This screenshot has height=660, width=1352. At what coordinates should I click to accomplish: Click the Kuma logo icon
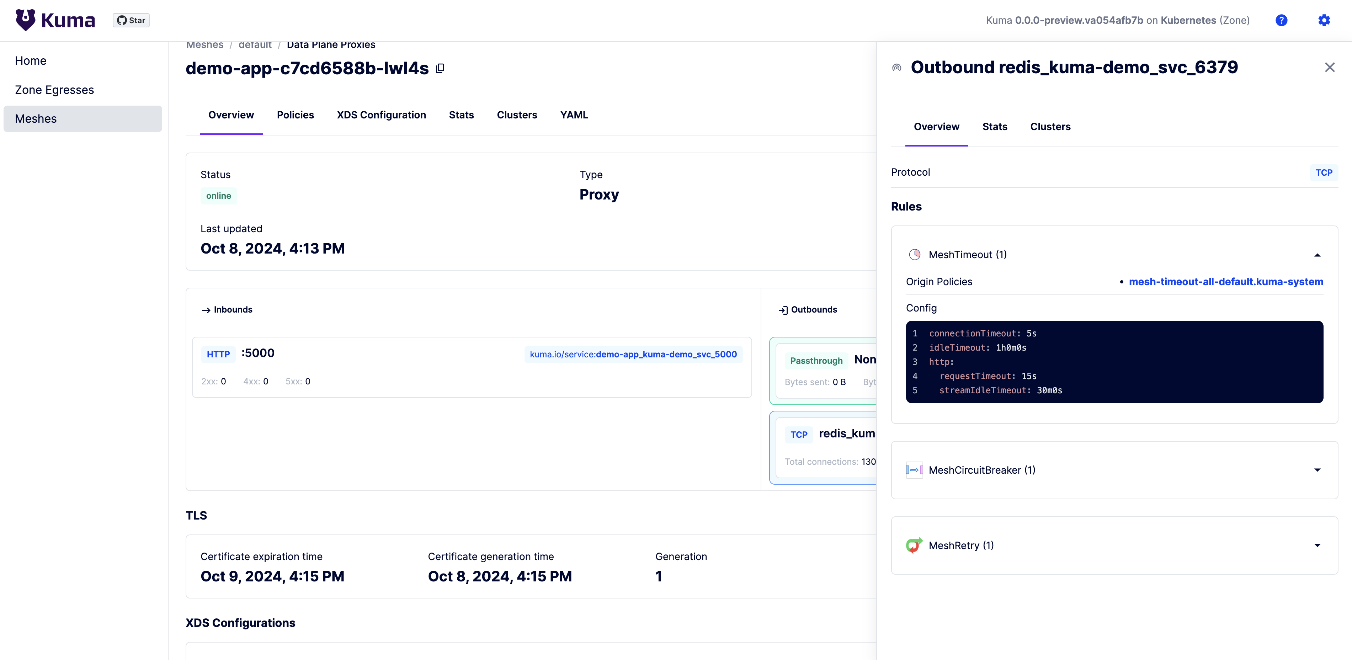pos(25,20)
